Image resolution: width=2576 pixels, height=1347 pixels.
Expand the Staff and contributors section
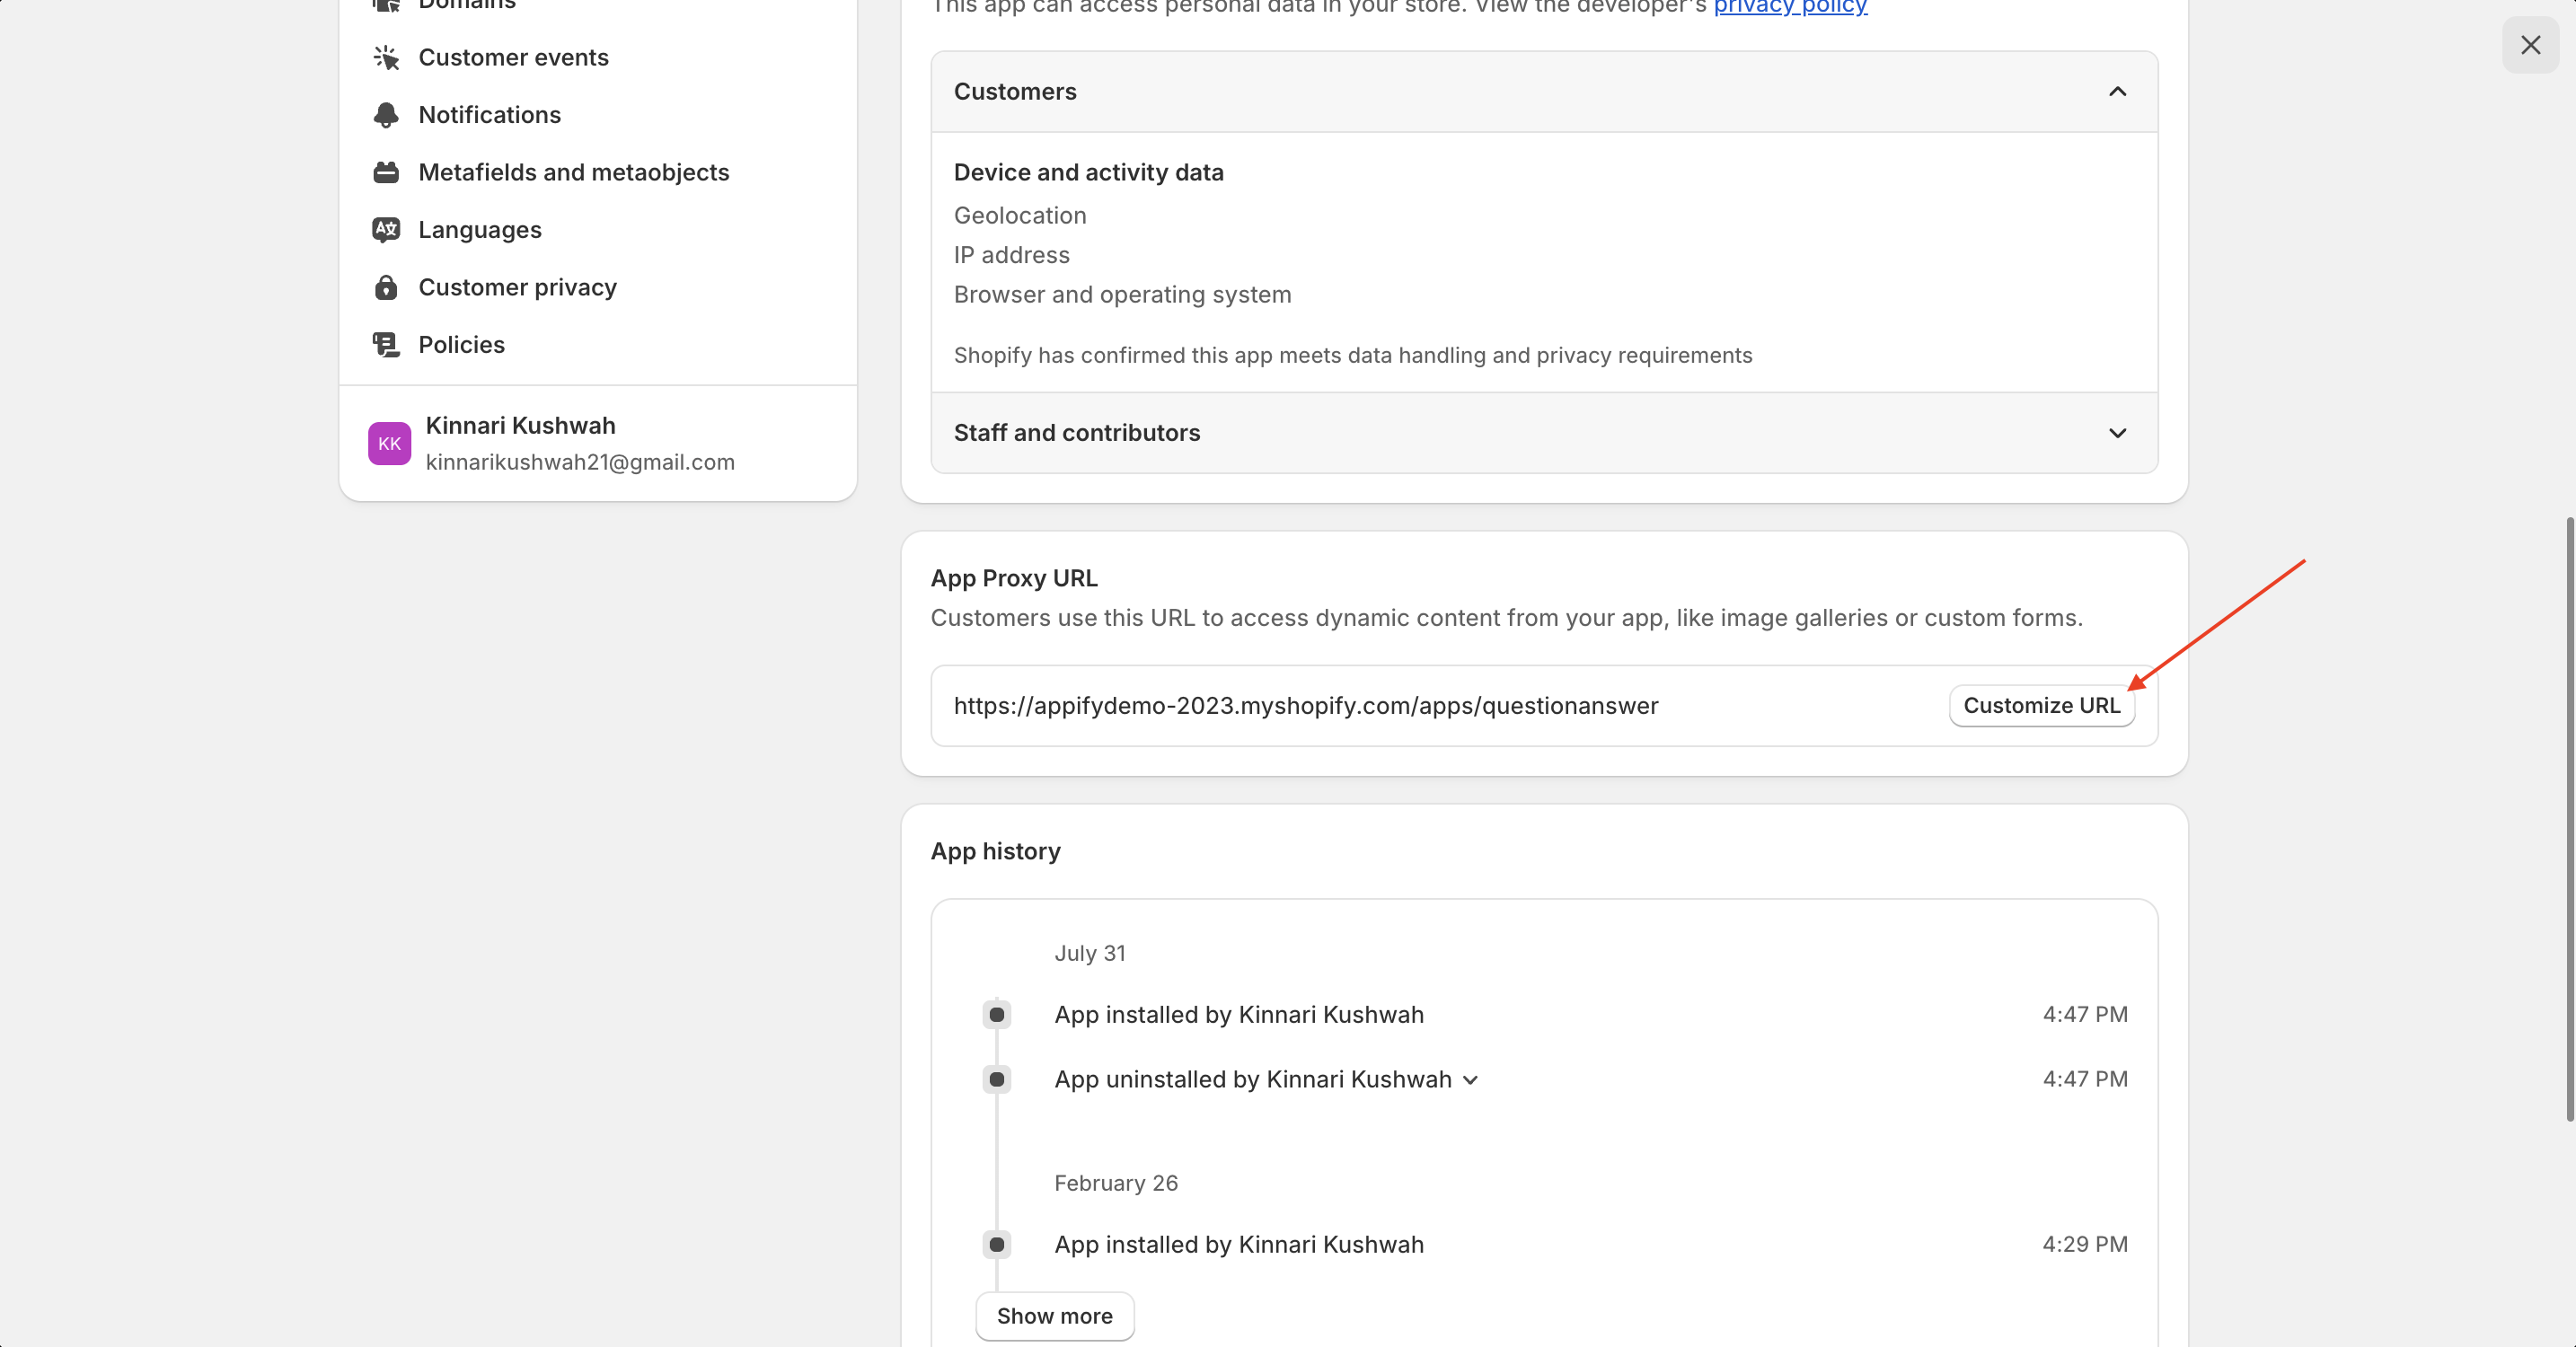point(2117,433)
